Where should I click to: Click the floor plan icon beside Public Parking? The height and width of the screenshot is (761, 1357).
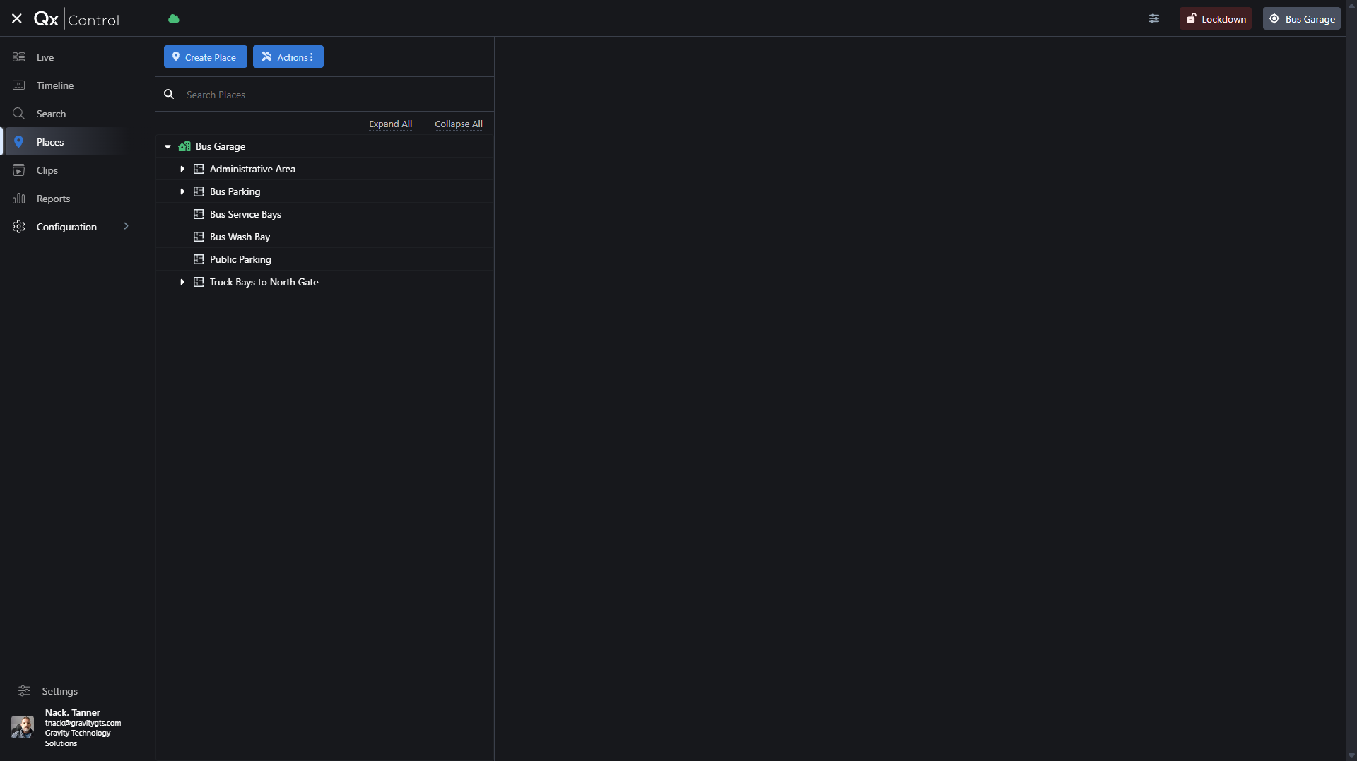(x=199, y=260)
